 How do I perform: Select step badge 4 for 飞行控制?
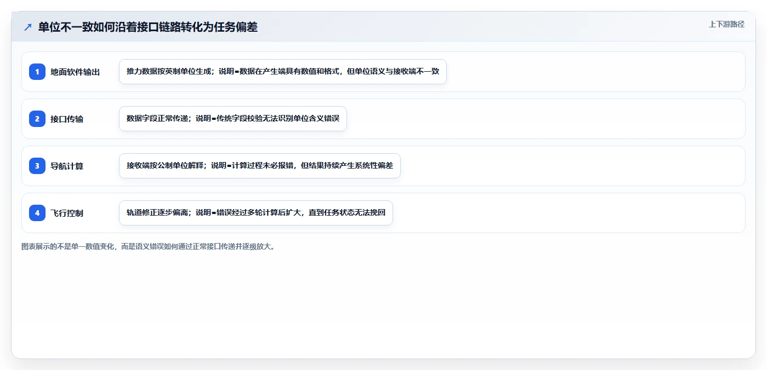tap(37, 213)
